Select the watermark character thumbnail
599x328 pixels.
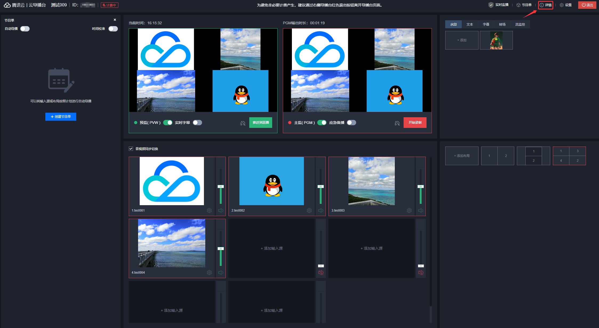click(x=496, y=40)
